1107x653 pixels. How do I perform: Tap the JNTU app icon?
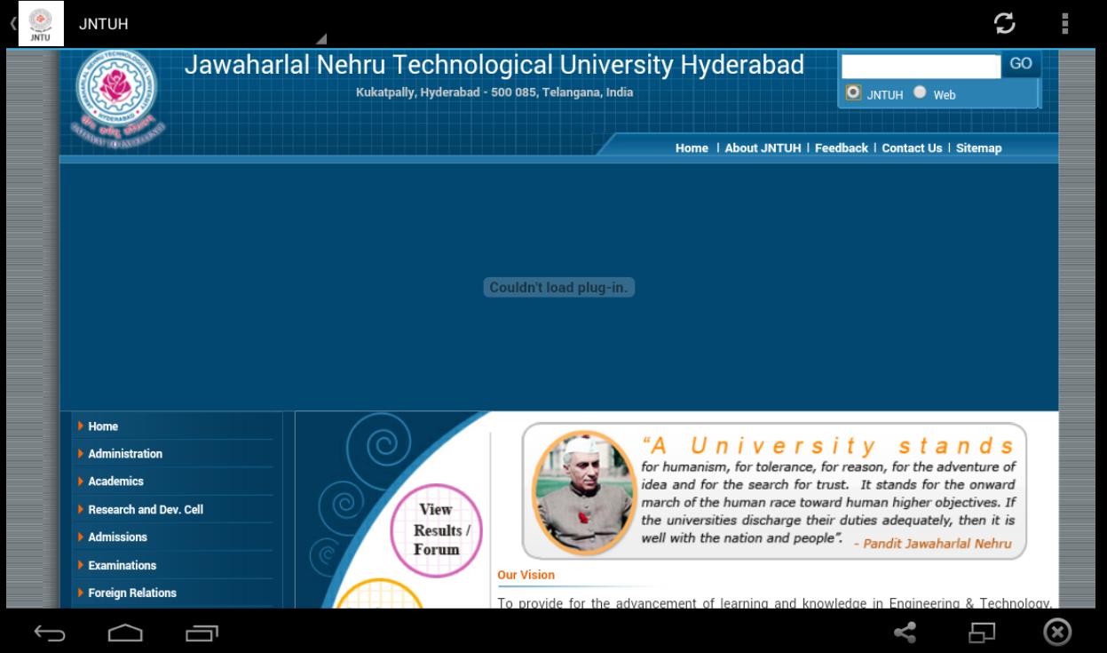(41, 24)
